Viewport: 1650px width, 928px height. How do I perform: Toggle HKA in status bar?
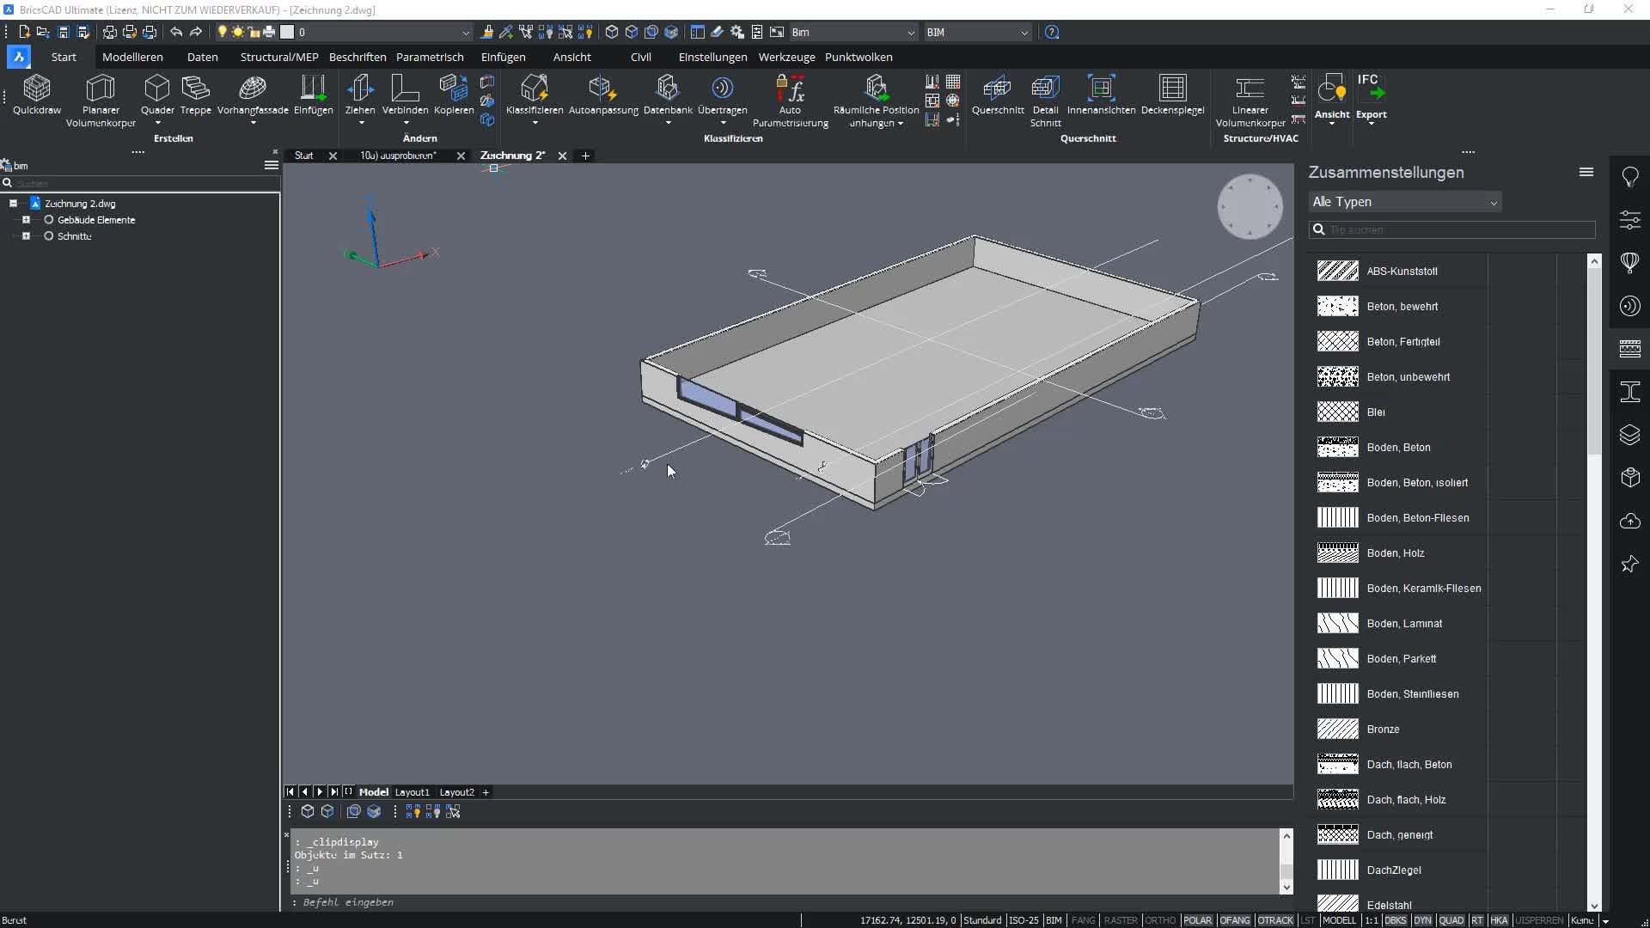coord(1499,920)
